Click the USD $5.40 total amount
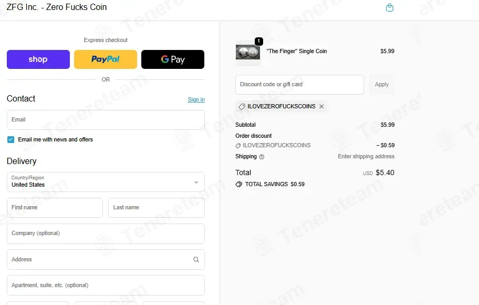 379,173
